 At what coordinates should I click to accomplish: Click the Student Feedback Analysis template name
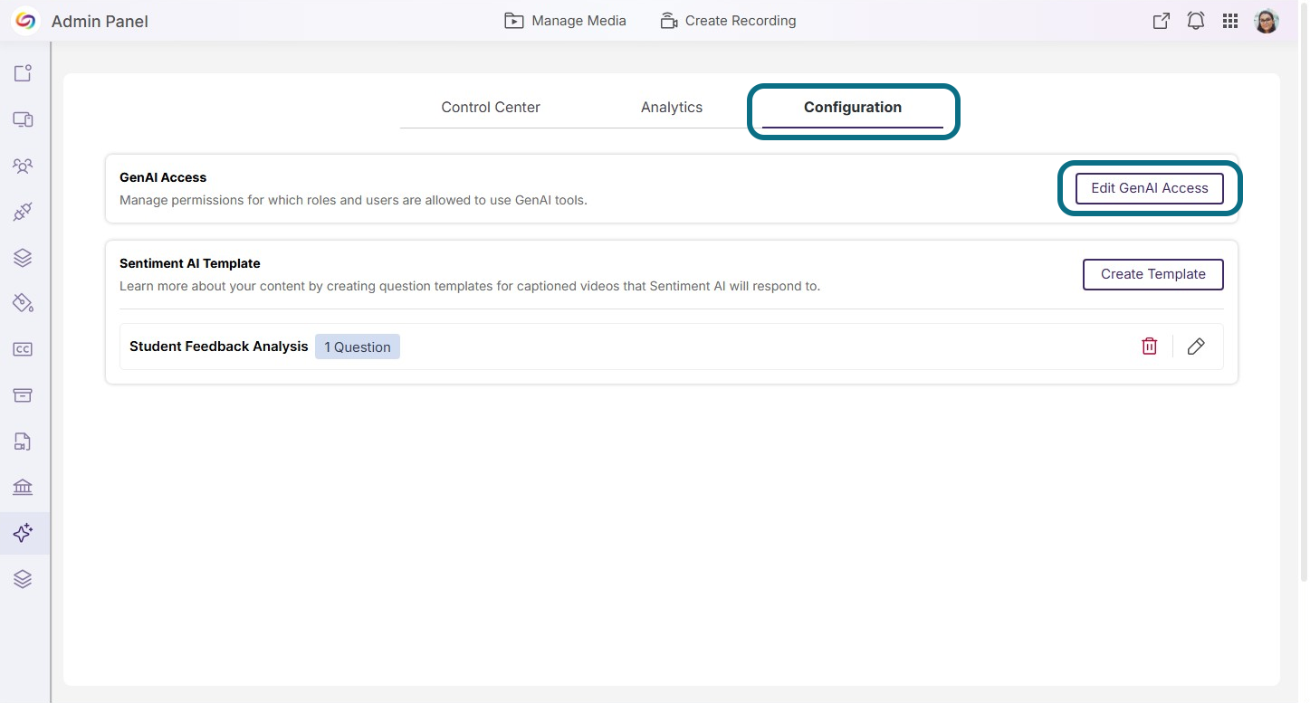point(219,347)
